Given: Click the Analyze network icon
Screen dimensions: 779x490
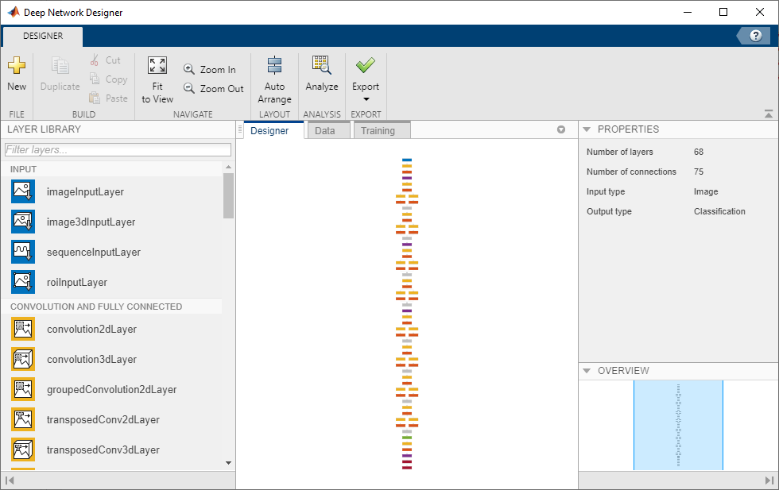Looking at the screenshot, I should pos(321,65).
